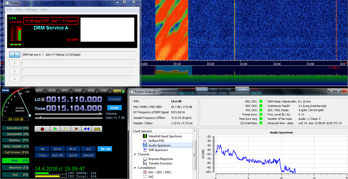Open the FreqMgr frequency manager

coord(114,99)
